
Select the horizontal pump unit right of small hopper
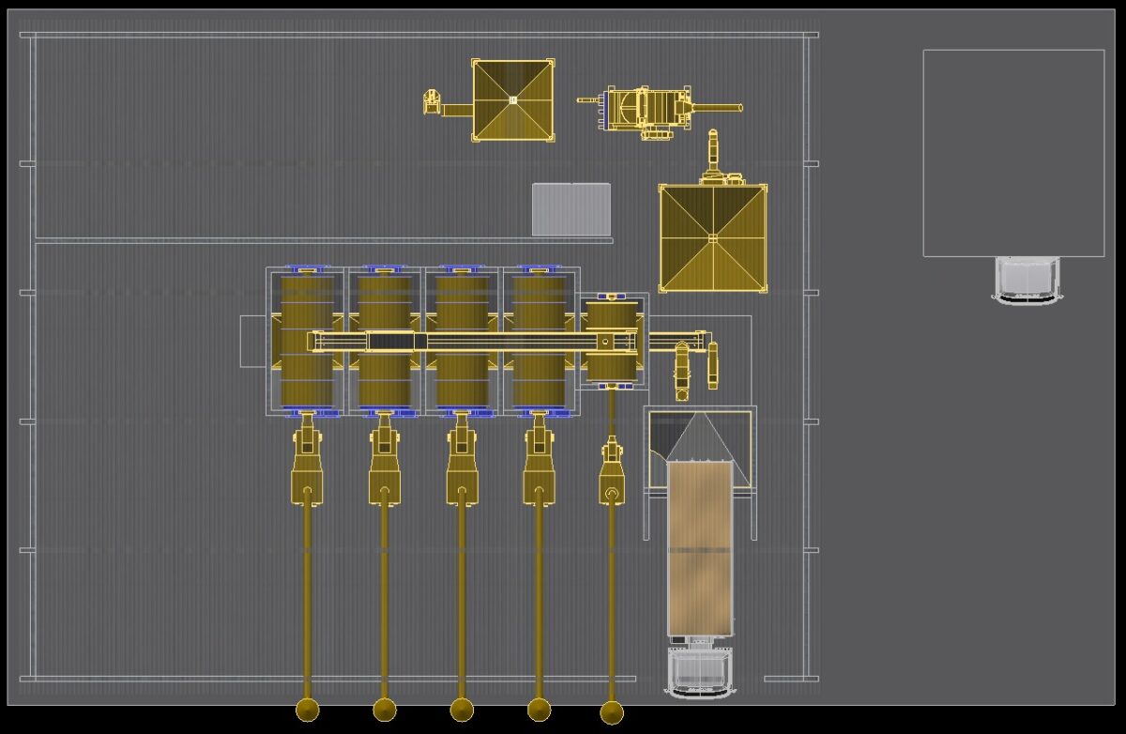pos(649,111)
